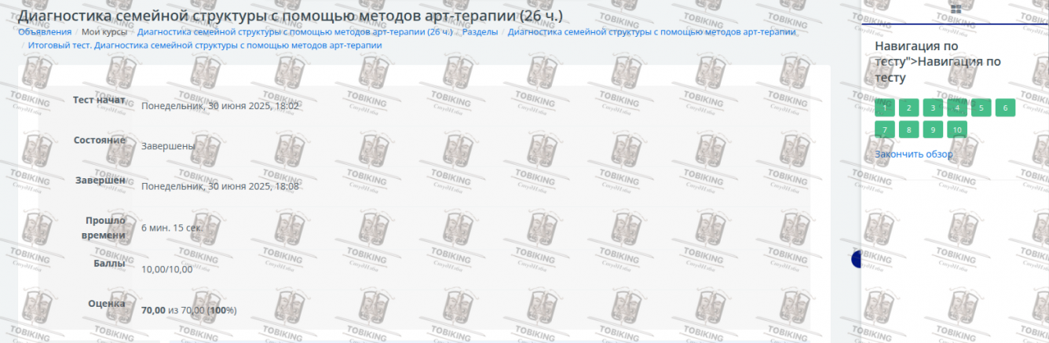Viewport: 1049px width, 343px height.
Task: Open the grid blocks icon above test navigation
Action: pos(956,9)
